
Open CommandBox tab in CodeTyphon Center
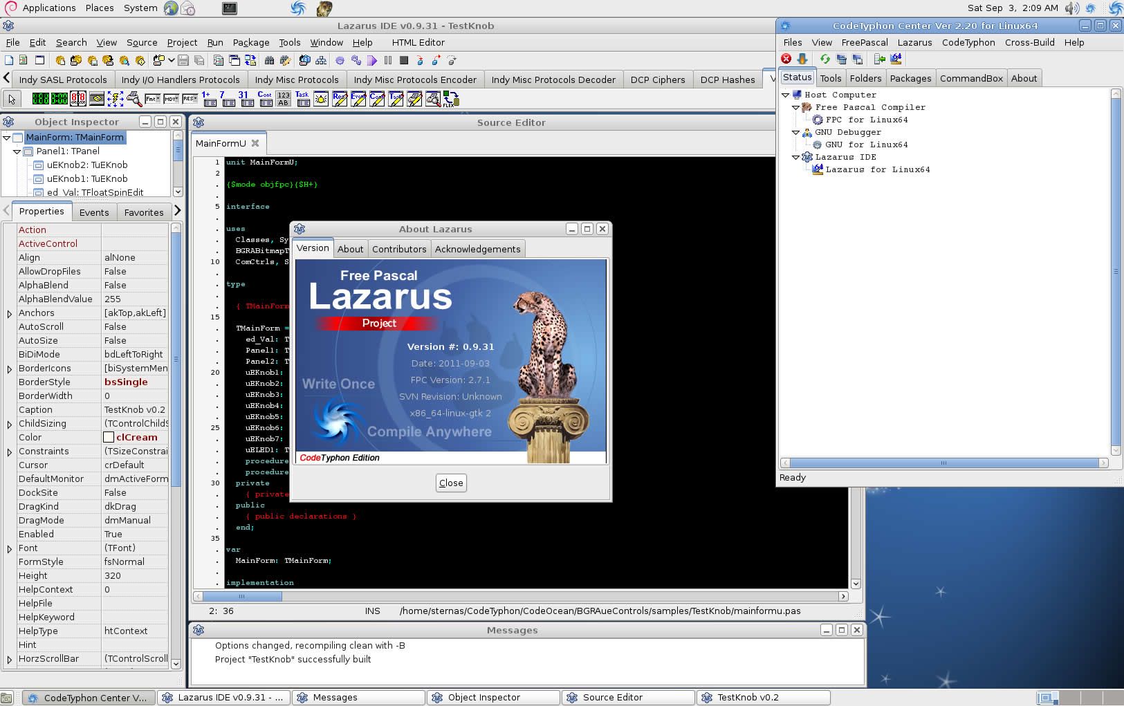(971, 78)
